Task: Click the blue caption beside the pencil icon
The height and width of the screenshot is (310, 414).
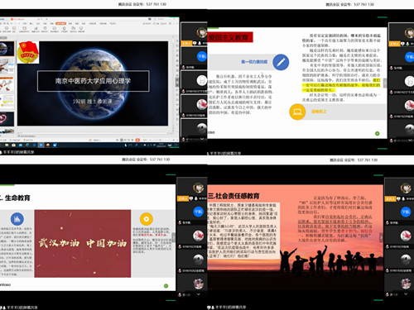Action: coord(254,62)
